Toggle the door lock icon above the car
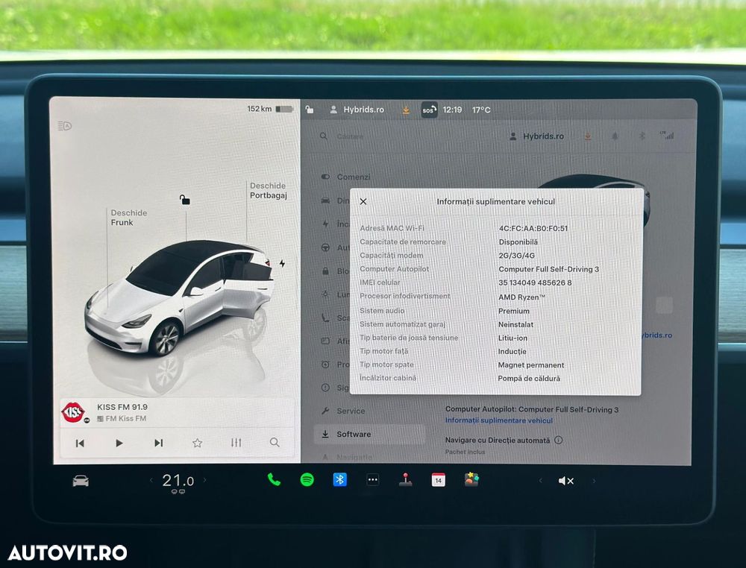Image resolution: width=746 pixels, height=568 pixels. [x=184, y=200]
